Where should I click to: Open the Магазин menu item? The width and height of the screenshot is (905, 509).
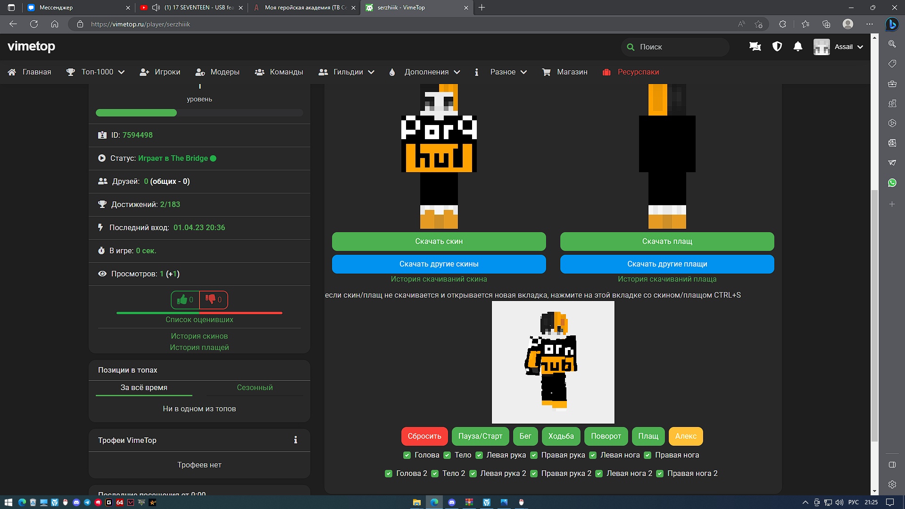(565, 72)
